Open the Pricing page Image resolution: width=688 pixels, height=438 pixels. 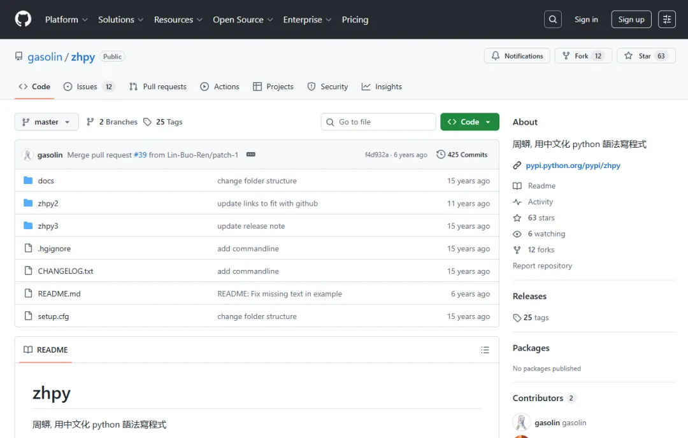[x=355, y=20]
